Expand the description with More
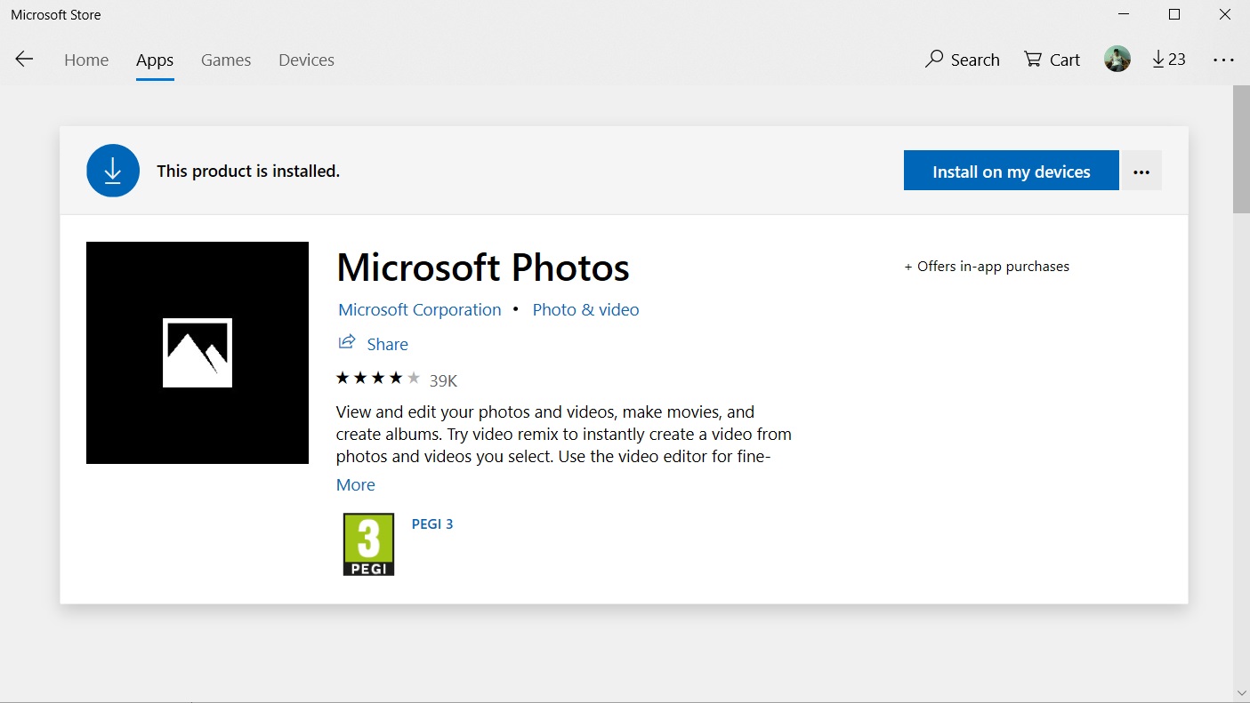1250x703 pixels. click(355, 484)
